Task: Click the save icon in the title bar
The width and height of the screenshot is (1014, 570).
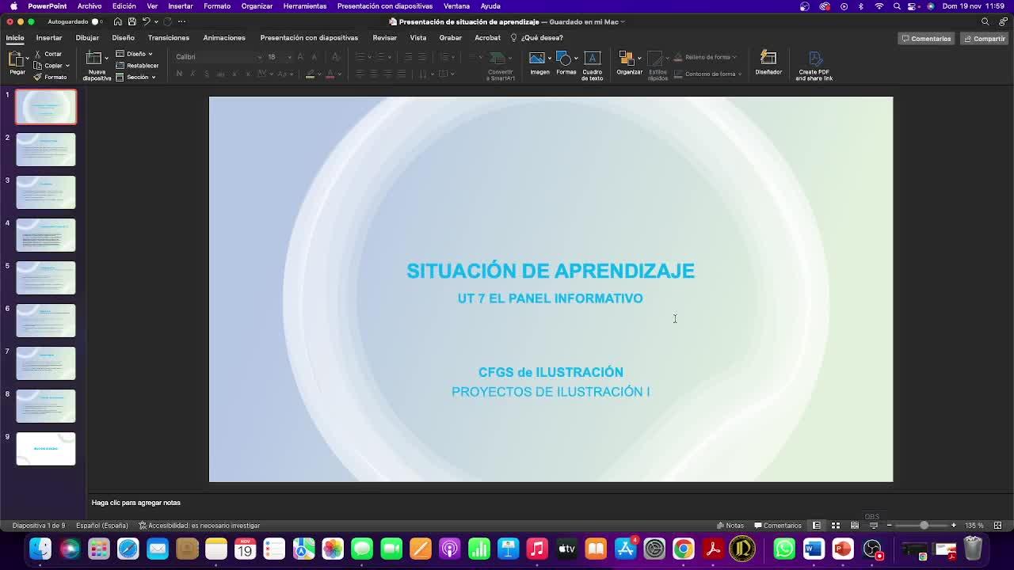Action: [132, 21]
